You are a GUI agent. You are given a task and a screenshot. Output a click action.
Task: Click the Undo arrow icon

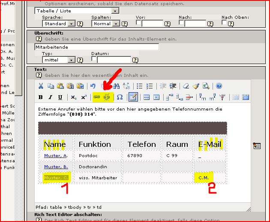(93, 86)
